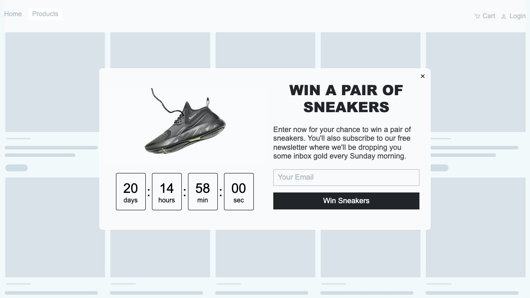Click the min countdown box
The image size is (530, 298).
coord(203,192)
